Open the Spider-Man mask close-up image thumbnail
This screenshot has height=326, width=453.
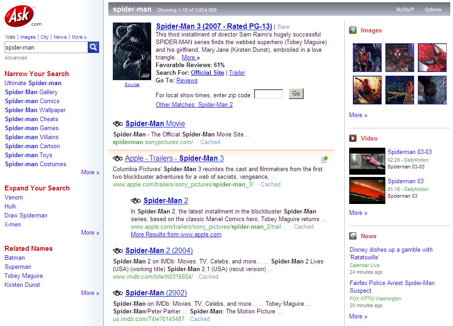pyautogui.click(x=432, y=58)
